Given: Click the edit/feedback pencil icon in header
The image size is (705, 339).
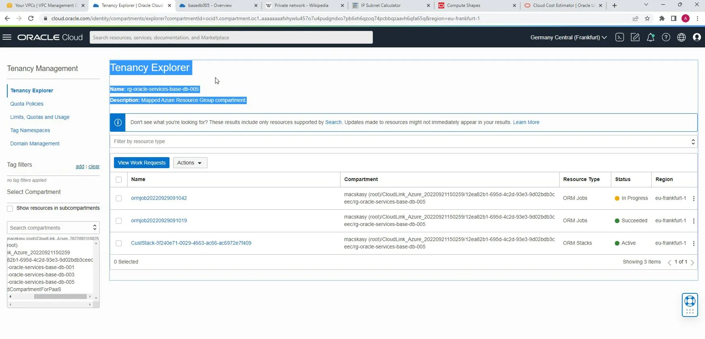Looking at the screenshot, I should pyautogui.click(x=635, y=37).
